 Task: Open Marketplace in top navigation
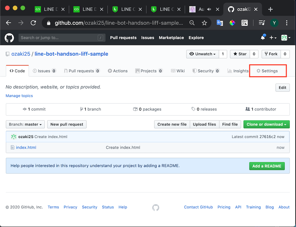tap(171, 38)
